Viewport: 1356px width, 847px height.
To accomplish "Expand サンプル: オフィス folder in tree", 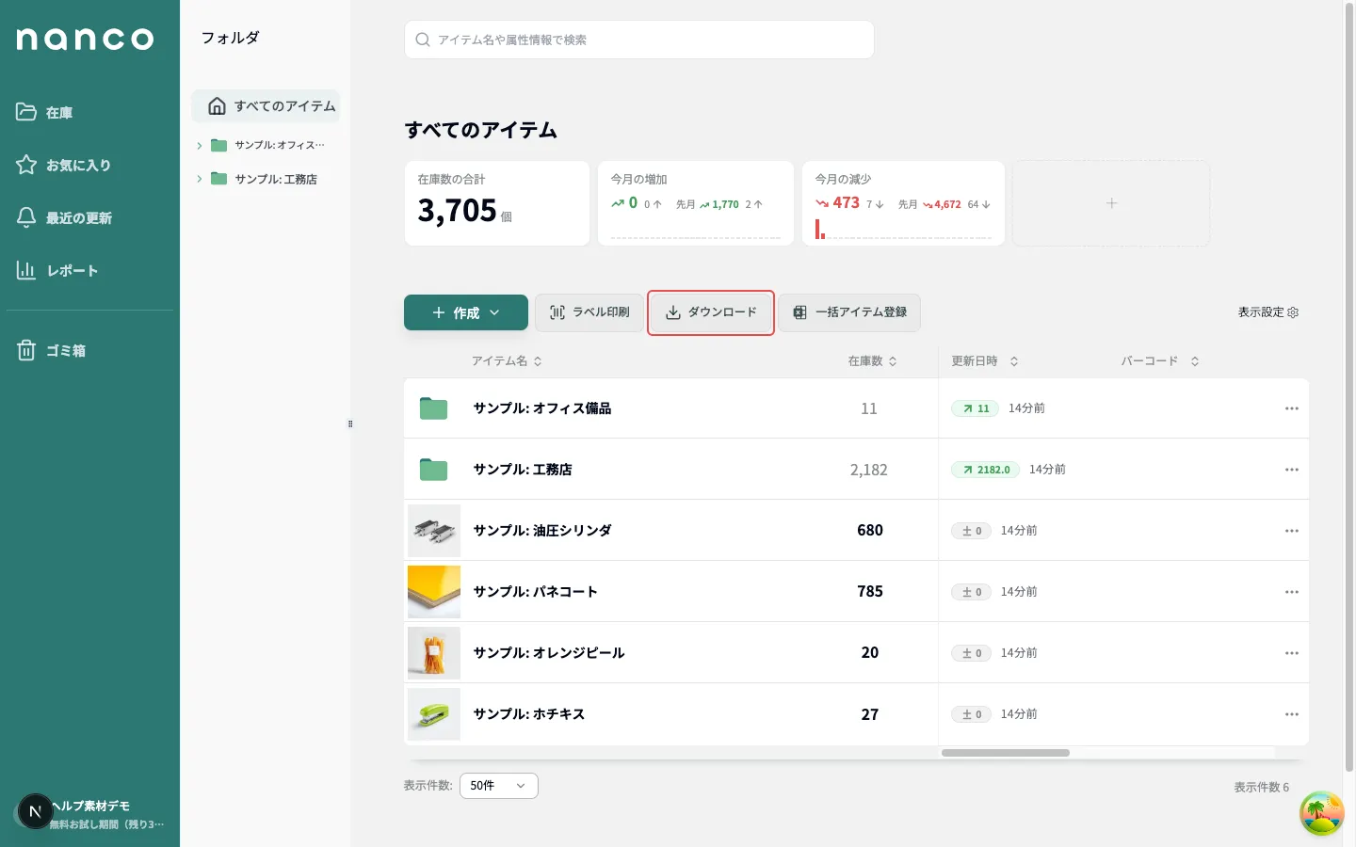I will (x=200, y=145).
